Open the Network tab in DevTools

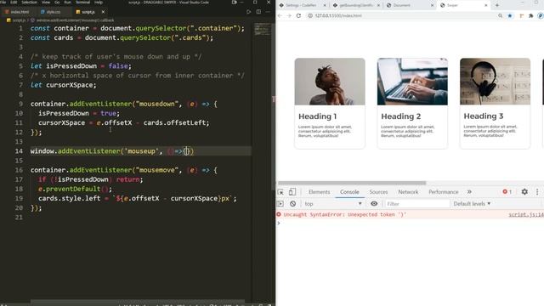(408, 192)
